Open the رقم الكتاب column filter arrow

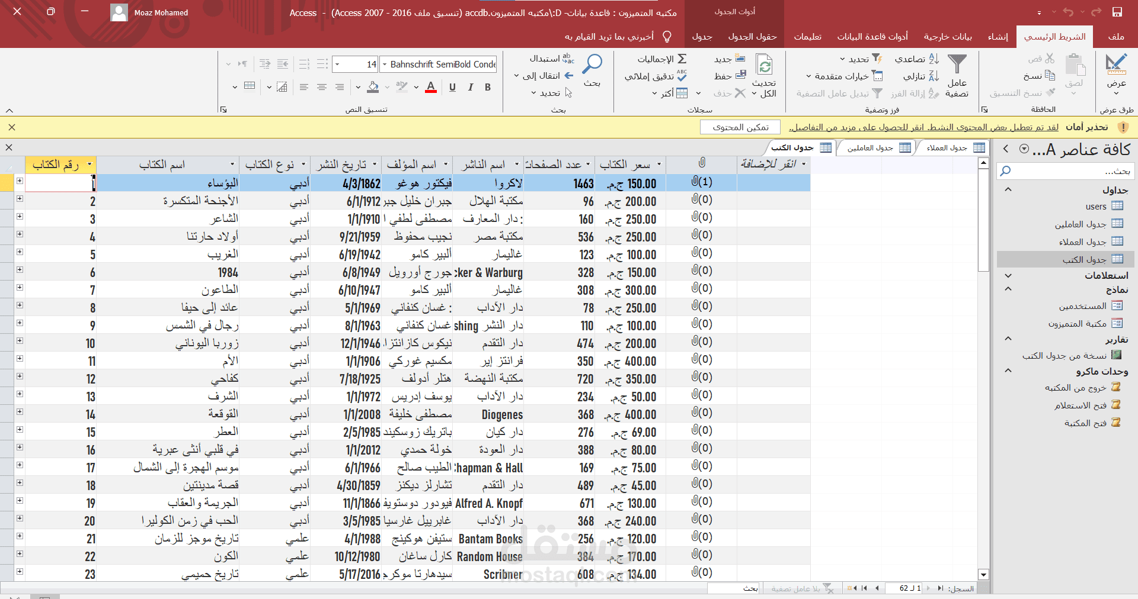coord(90,165)
